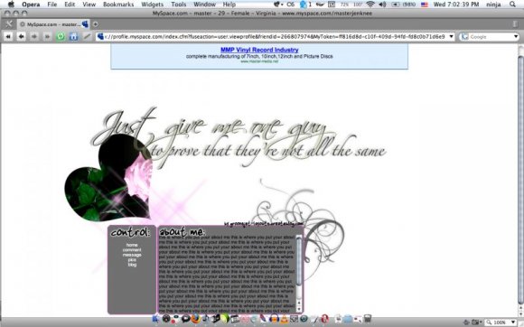Click the heart rose profile image
524x327 pixels.
108,179
